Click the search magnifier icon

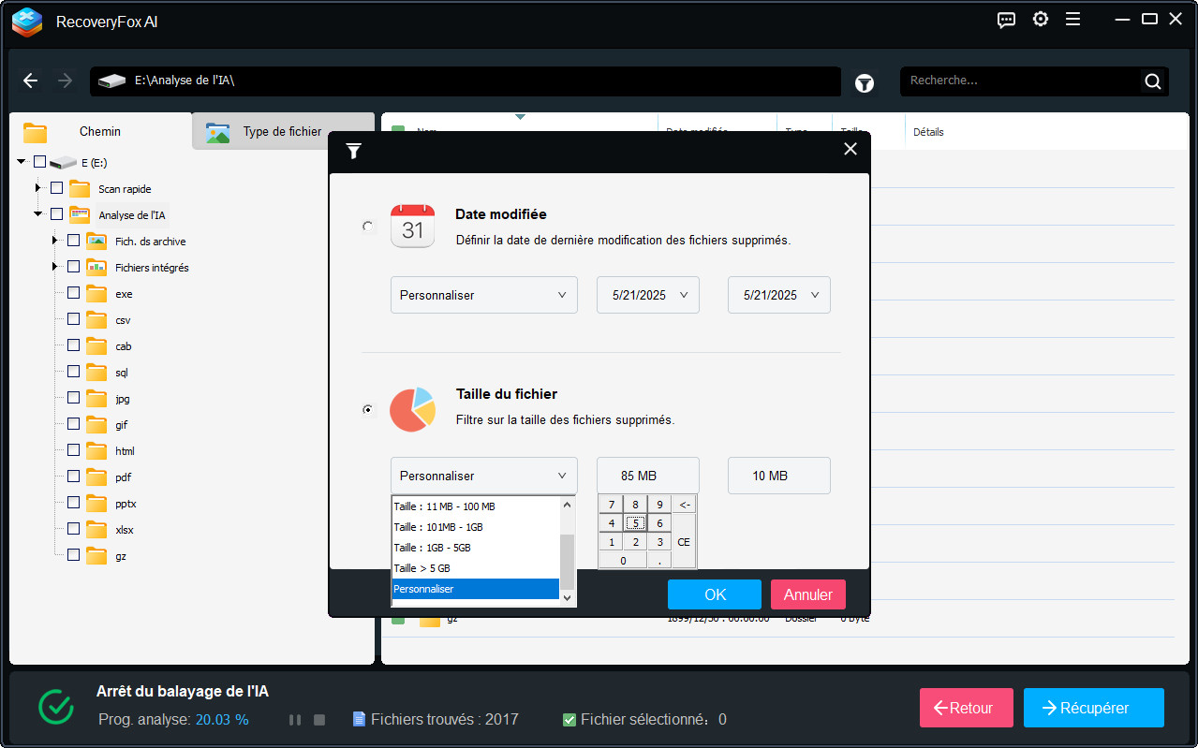(1153, 81)
